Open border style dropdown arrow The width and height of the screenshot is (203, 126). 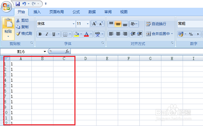pos(70,34)
